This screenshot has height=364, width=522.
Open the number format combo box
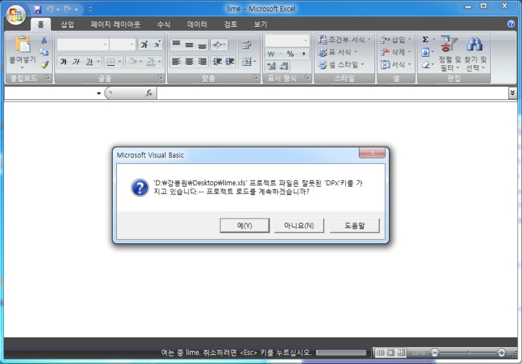point(286,40)
